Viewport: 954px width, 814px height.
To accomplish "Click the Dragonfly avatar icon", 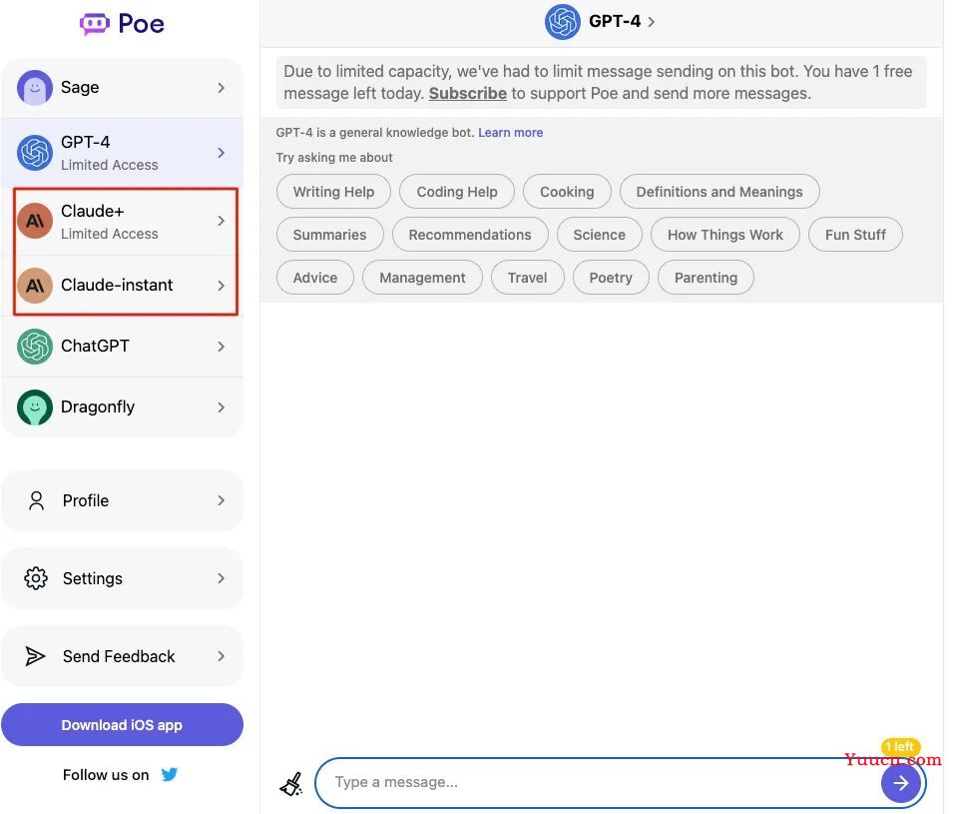I will (x=35, y=407).
